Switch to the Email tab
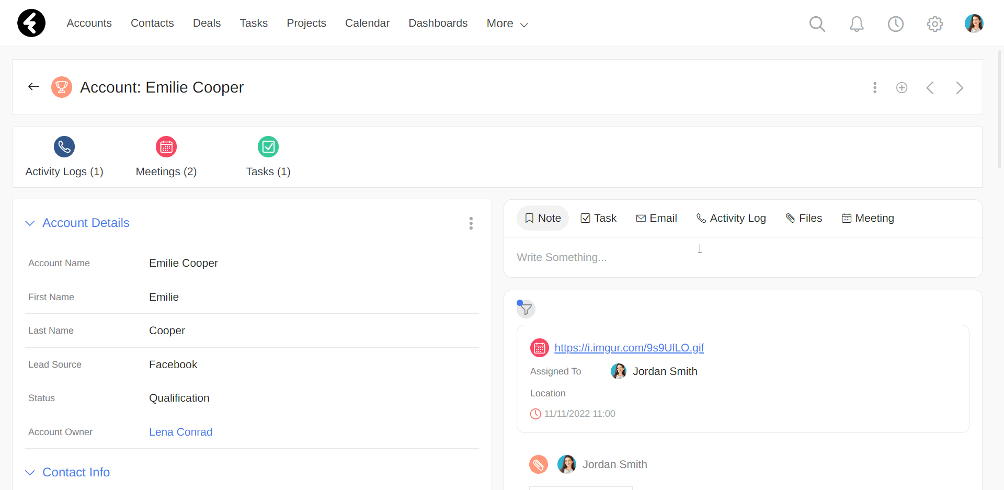The image size is (1004, 490). point(656,218)
